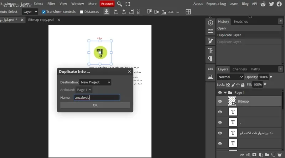The height and width of the screenshot is (158, 285).
Task: Switch to the Swatches tab
Action: pyautogui.click(x=241, y=21)
